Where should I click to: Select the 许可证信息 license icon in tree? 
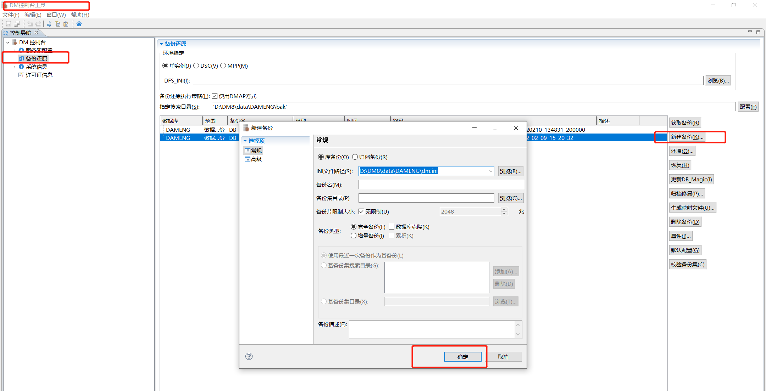tap(21, 75)
